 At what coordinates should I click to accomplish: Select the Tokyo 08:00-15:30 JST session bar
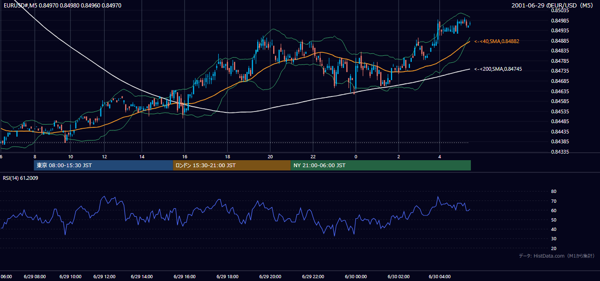point(103,165)
